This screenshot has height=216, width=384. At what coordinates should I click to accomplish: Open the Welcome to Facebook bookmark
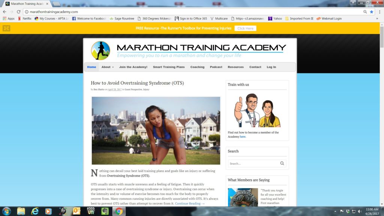89,19
